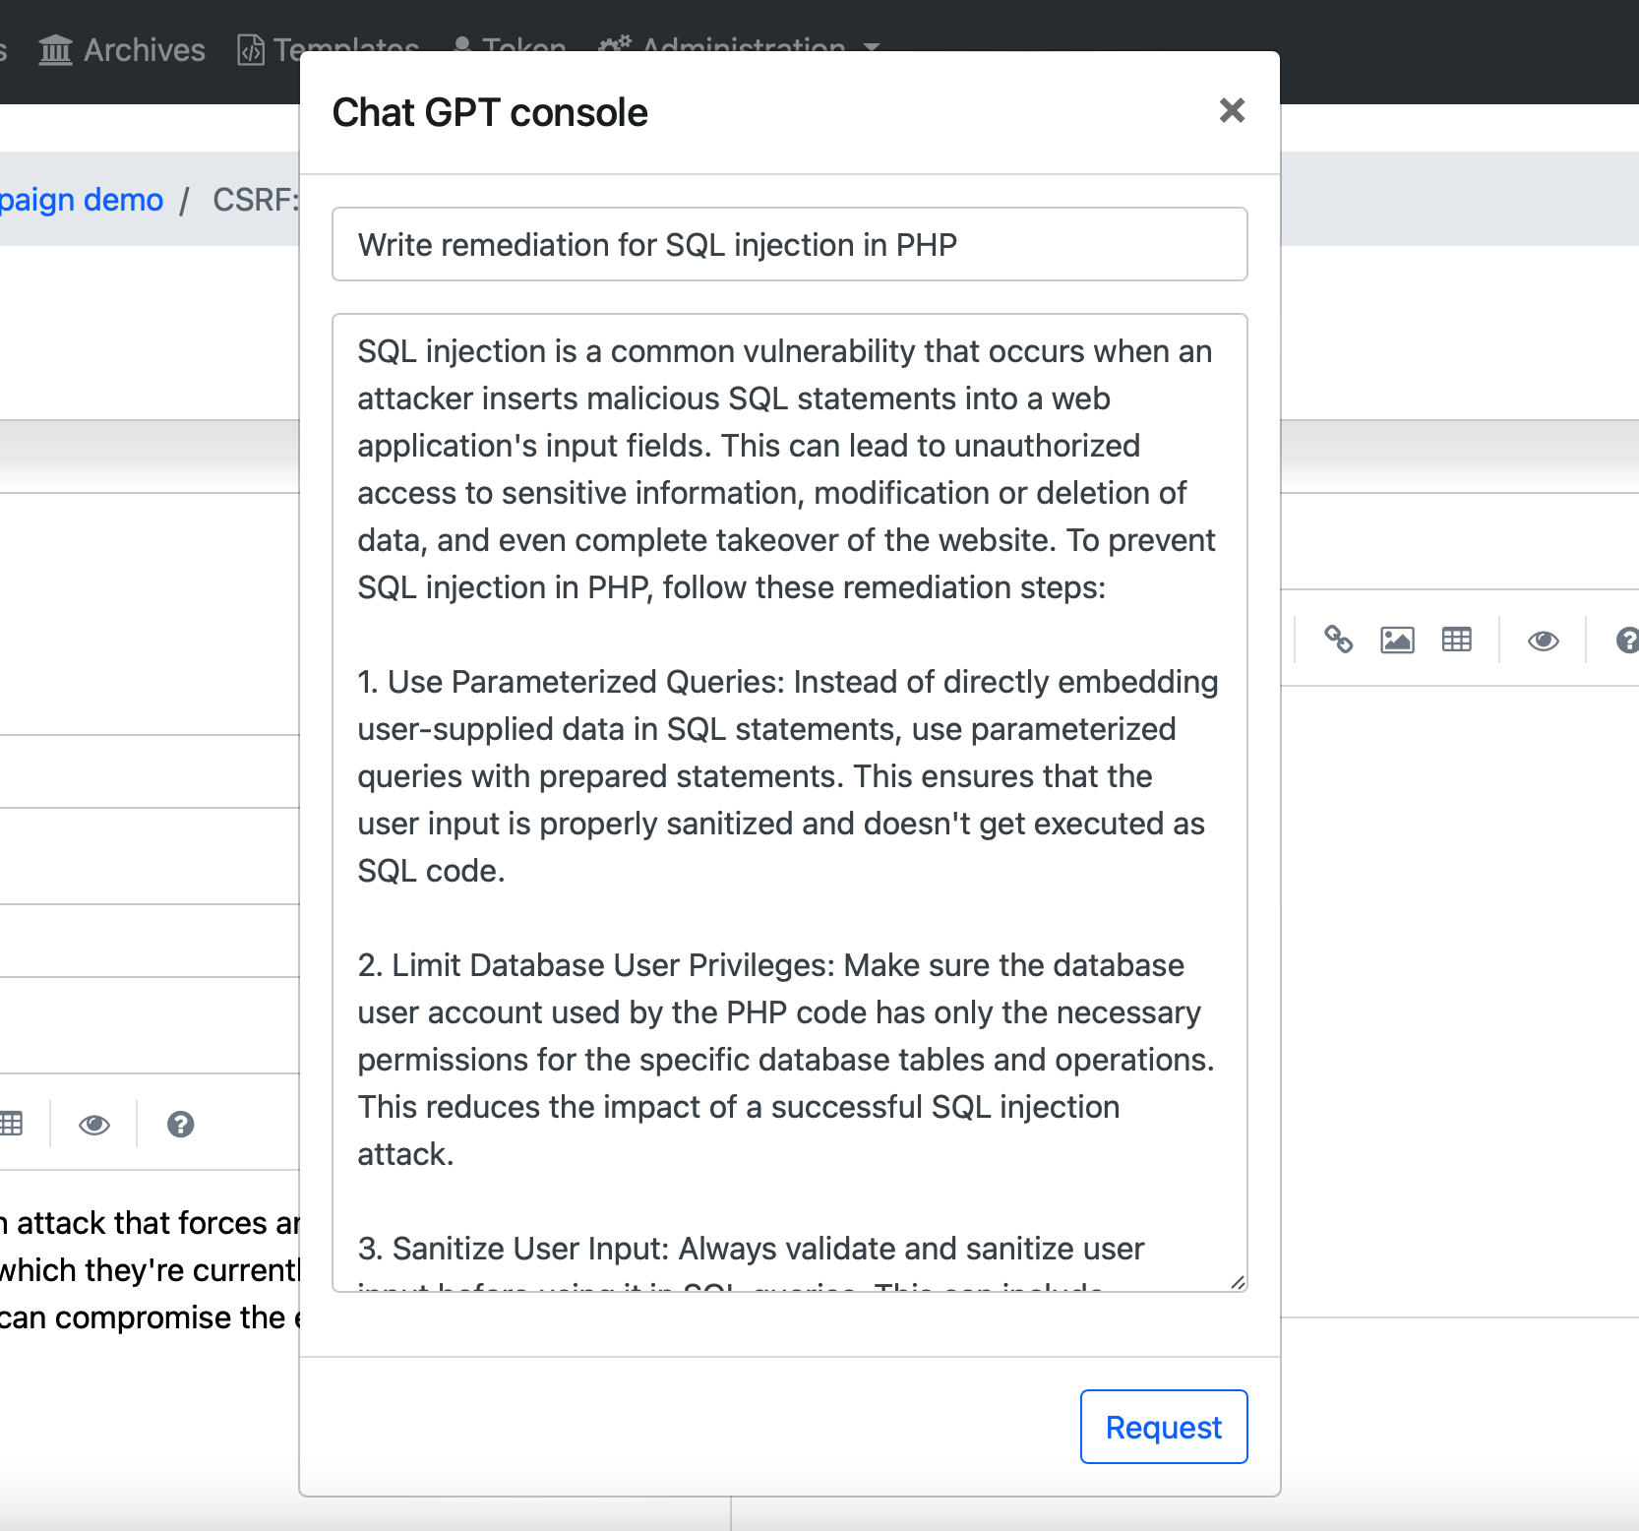Click the Archives building icon
The width and height of the screenshot is (1639, 1531).
(55, 49)
